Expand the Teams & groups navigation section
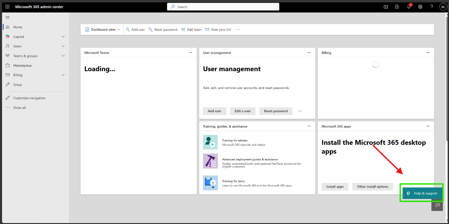449x224 pixels. click(x=63, y=56)
